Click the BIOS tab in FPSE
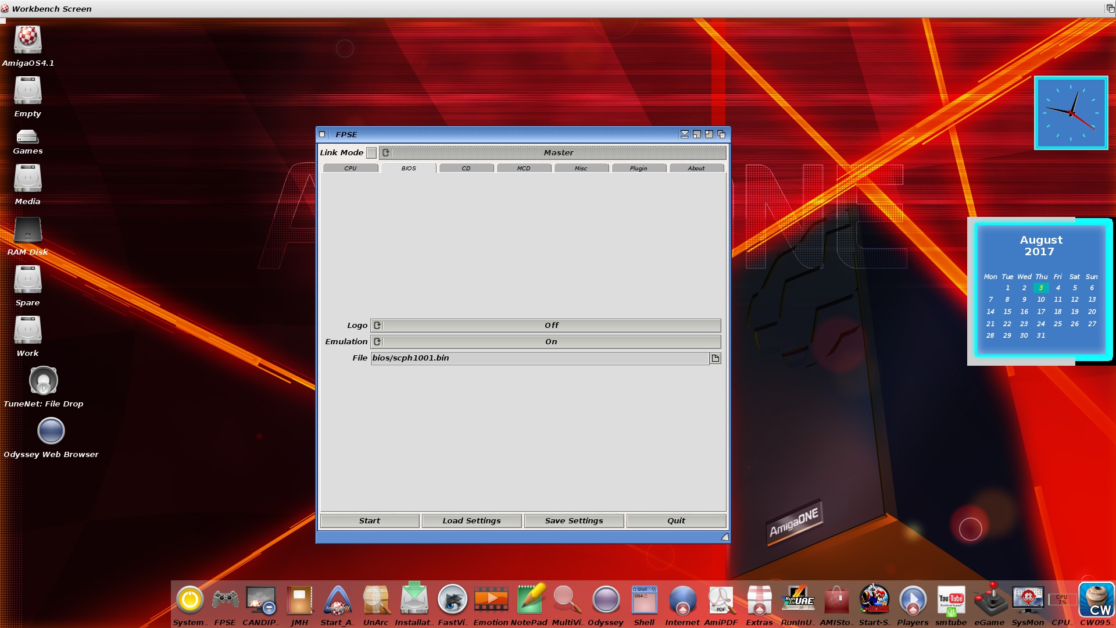 [x=407, y=168]
